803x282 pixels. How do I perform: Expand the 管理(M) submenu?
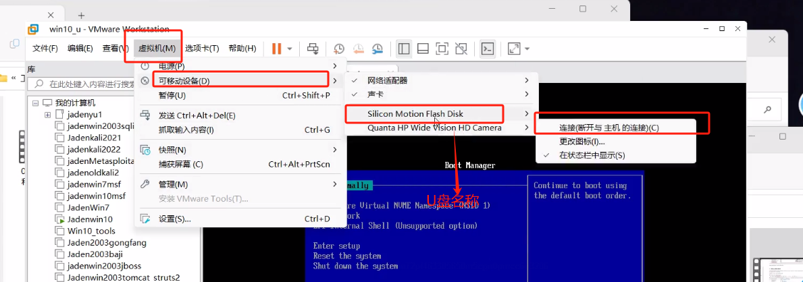tap(240, 184)
